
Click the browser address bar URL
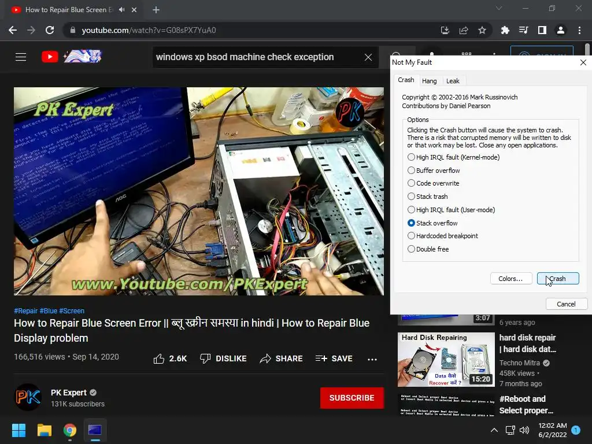149,30
